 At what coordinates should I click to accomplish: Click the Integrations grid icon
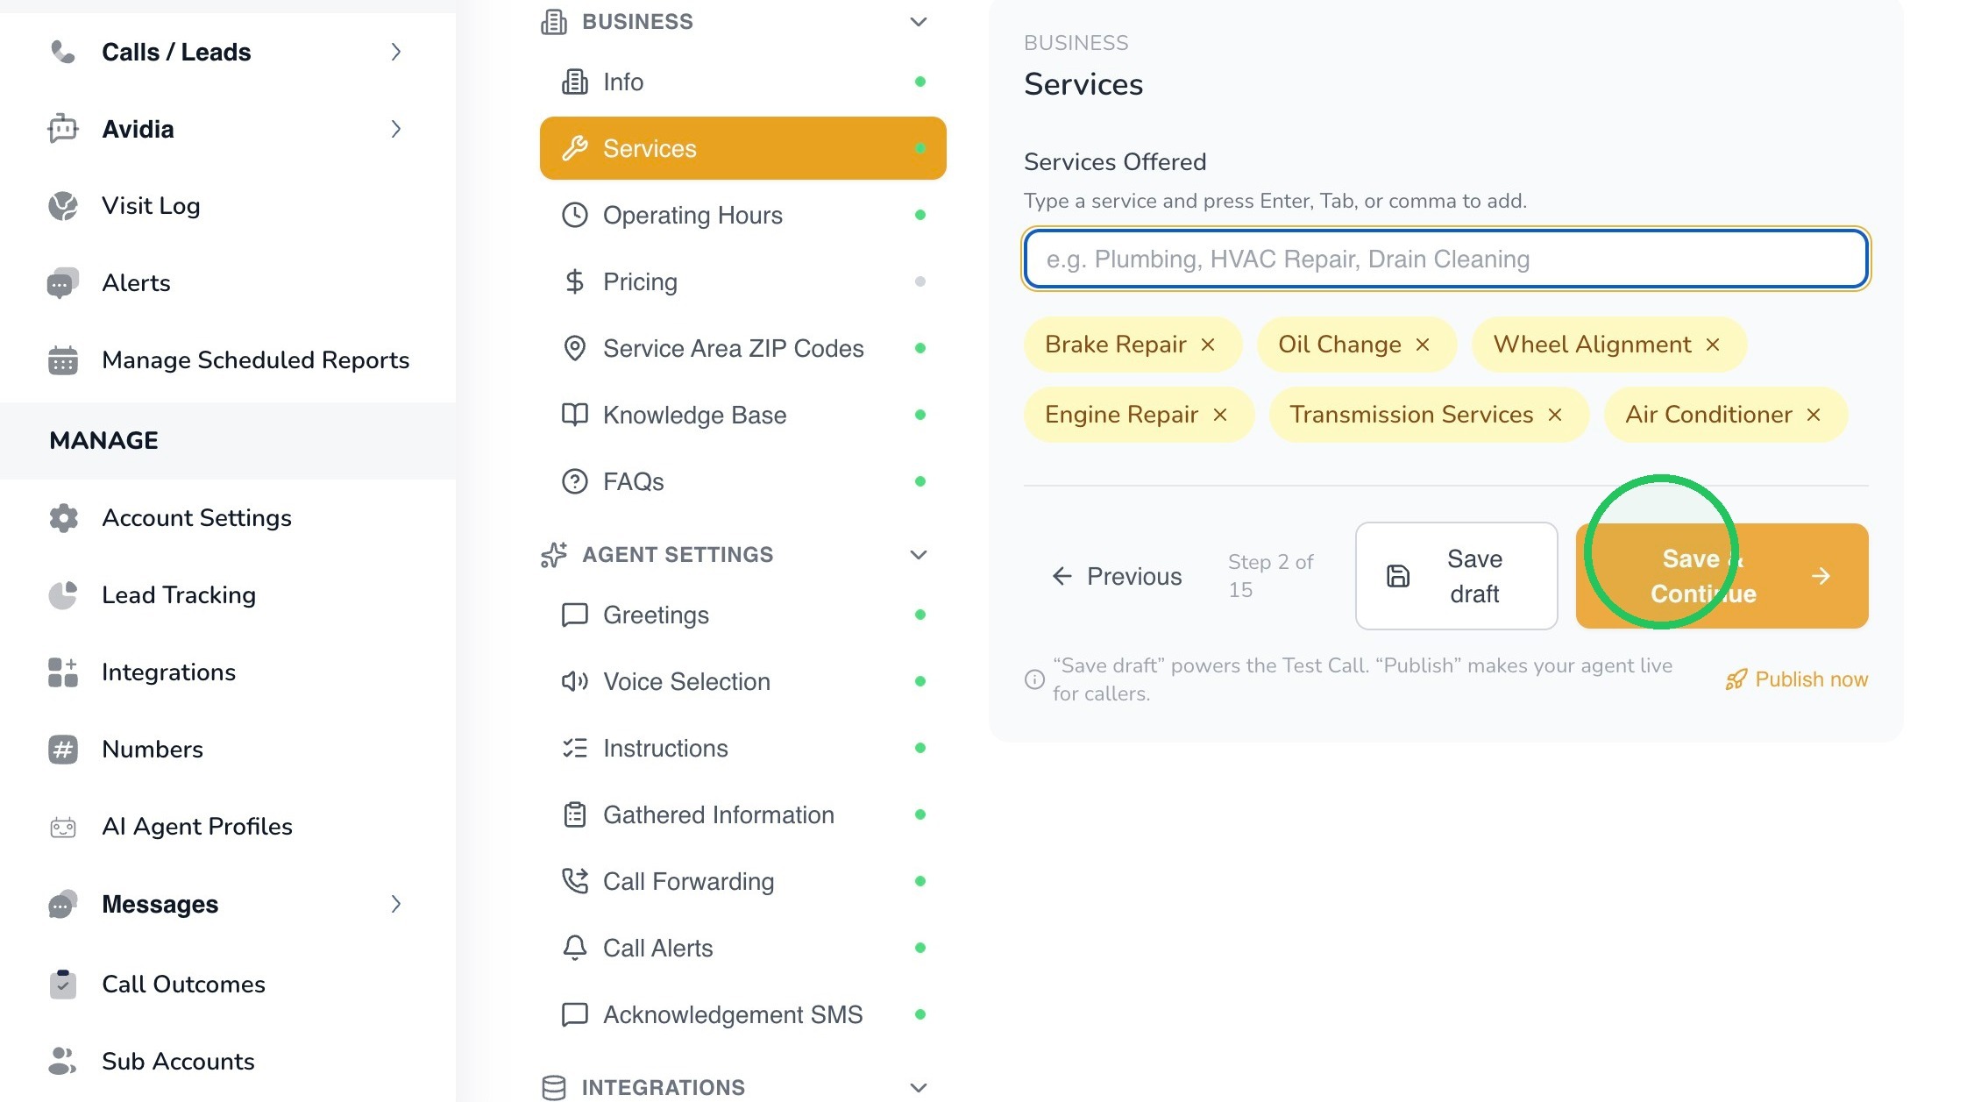pos(63,672)
